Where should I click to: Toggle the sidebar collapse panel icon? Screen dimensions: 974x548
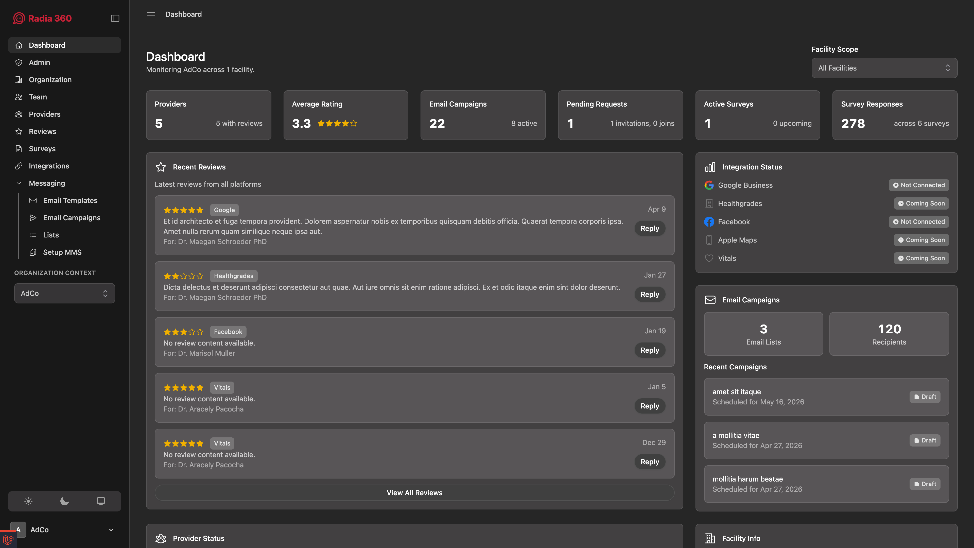[115, 18]
